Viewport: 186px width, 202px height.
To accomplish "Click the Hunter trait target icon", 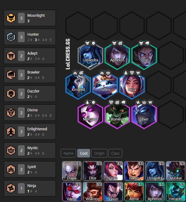I will click(11, 37).
